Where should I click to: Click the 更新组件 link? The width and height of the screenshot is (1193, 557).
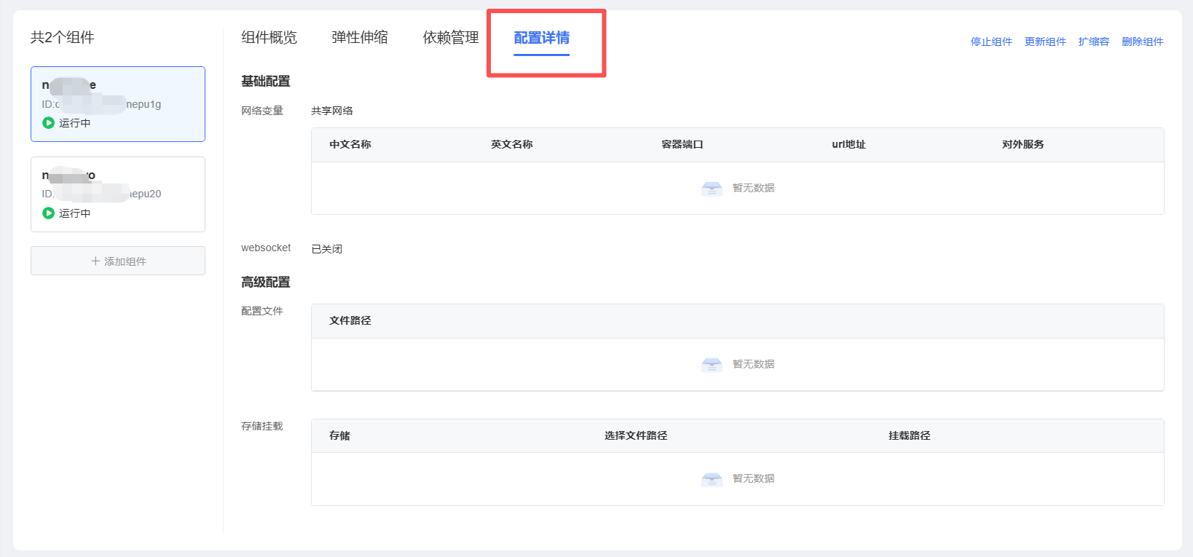point(1045,42)
